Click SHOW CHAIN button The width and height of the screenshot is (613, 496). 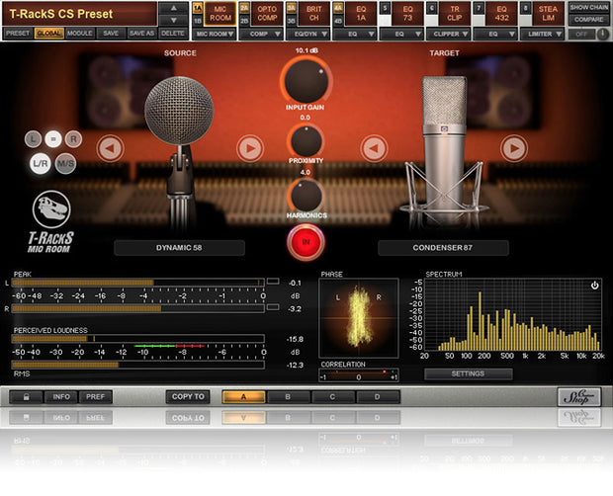pos(588,8)
